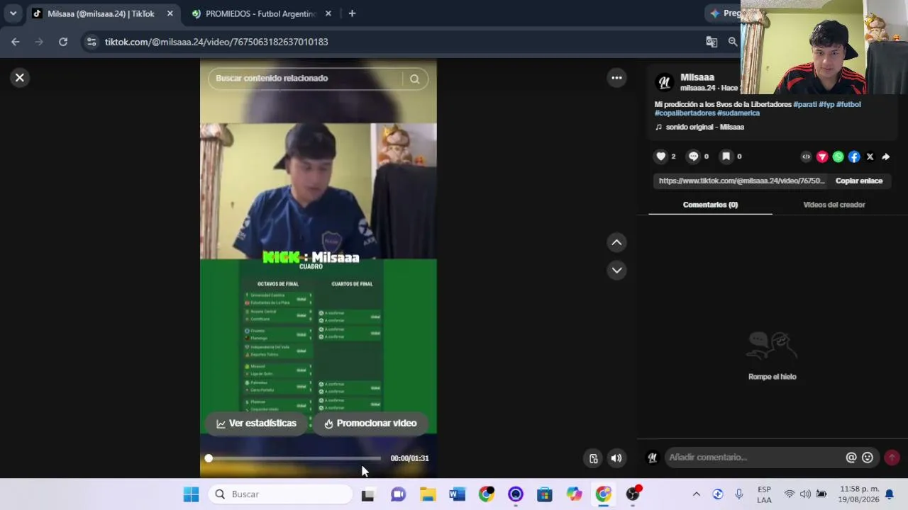Switch to the PROMIEDOS browser tab

[262, 13]
